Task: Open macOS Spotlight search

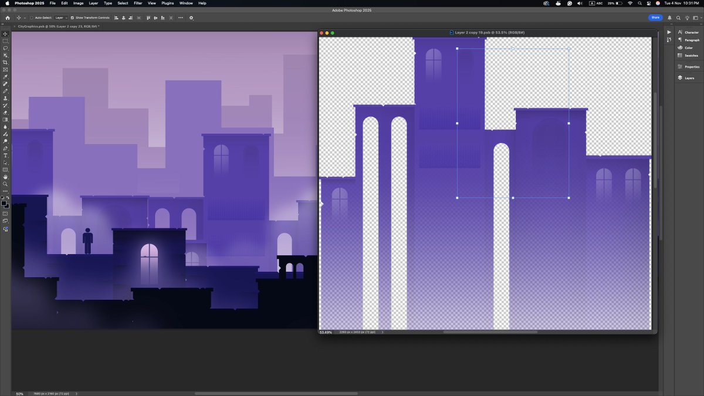Action: [x=639, y=3]
